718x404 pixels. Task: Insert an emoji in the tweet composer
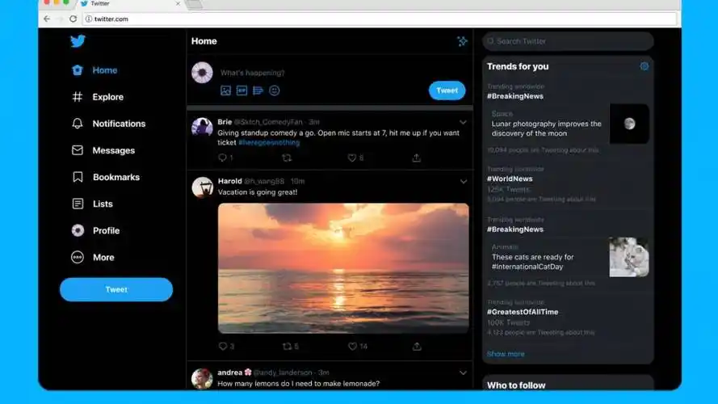tap(275, 90)
